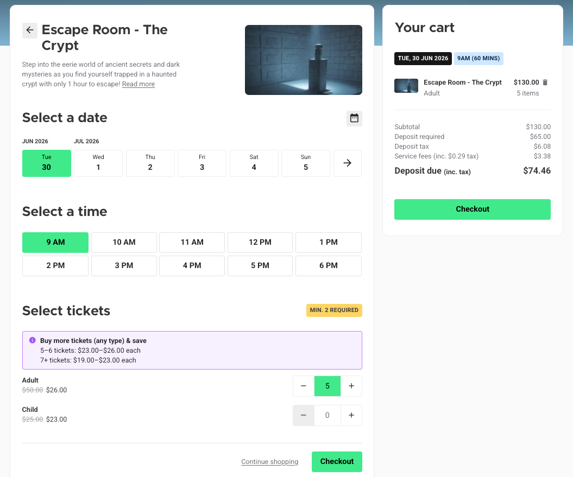This screenshot has width=573, height=477.
Task: Open the Read more link
Action: pyautogui.click(x=138, y=84)
